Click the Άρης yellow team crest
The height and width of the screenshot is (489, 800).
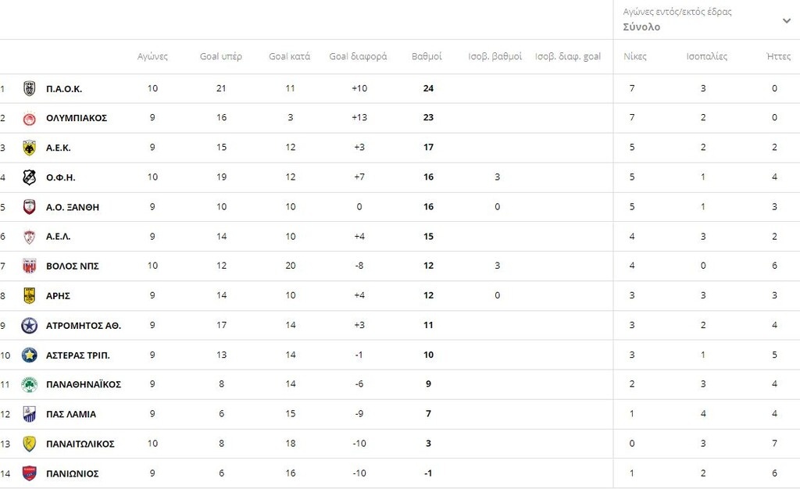(29, 295)
